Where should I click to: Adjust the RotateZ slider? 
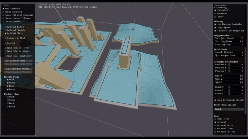coord(229,94)
